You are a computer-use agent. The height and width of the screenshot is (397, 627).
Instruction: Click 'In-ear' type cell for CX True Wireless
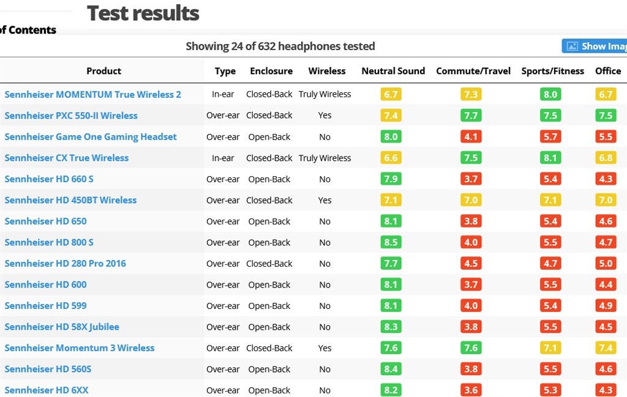pyautogui.click(x=223, y=158)
